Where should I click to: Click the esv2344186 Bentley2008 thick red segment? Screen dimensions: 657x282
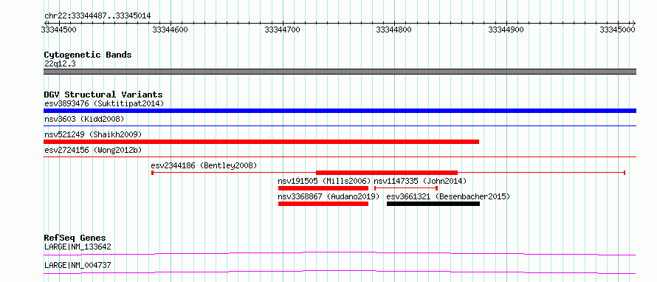(x=387, y=173)
